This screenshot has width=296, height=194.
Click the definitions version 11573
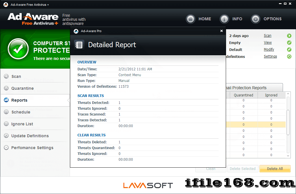[123, 87]
